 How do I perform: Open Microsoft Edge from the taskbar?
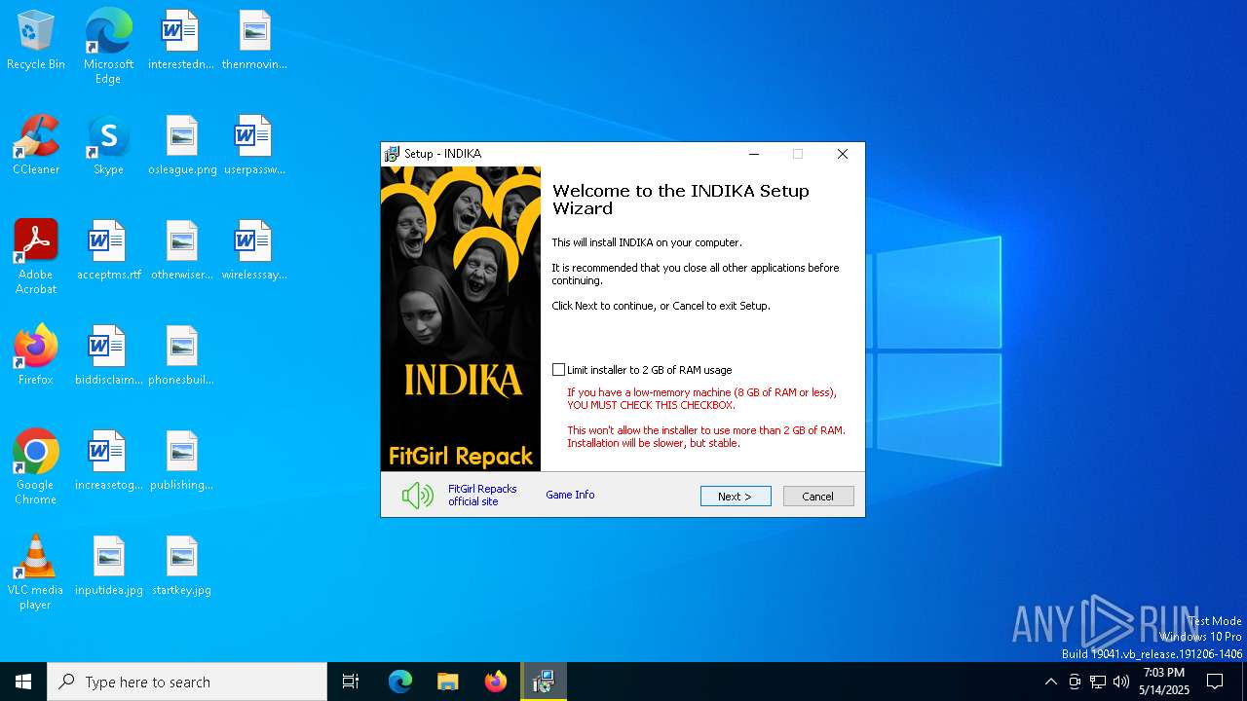400,682
